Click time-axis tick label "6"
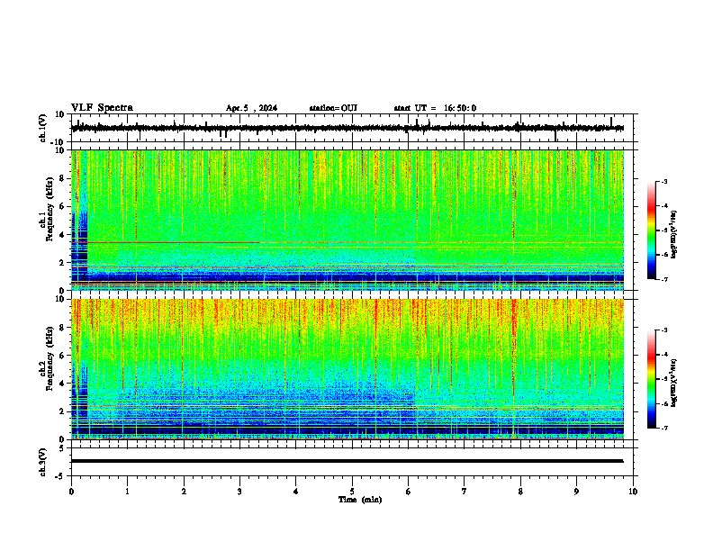This screenshot has height=551, width=713. pos(408,492)
